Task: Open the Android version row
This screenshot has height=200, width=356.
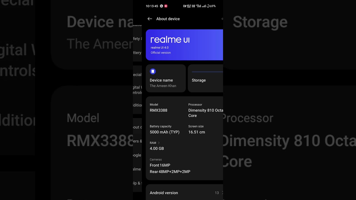Action: click(x=184, y=192)
